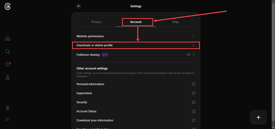Image resolution: width=275 pixels, height=129 pixels.
Task: Click the back arrow beside Settings
Action: coord(79,6)
